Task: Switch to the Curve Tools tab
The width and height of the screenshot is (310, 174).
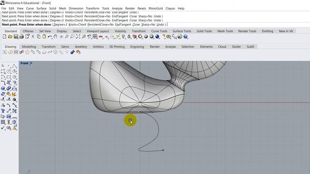Action: pyautogui.click(x=159, y=31)
